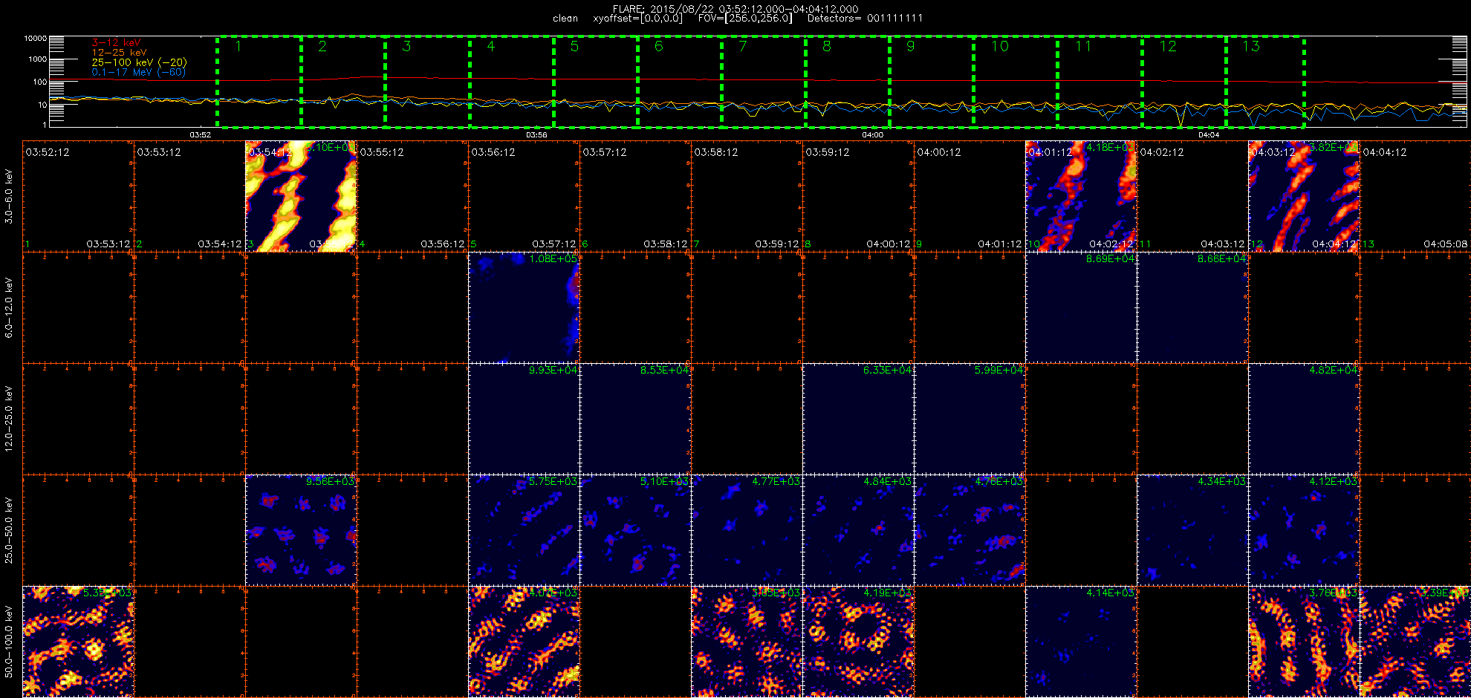Click the 3.0-6.0 keV row label
This screenshot has height=698, width=1471.
(x=9, y=196)
